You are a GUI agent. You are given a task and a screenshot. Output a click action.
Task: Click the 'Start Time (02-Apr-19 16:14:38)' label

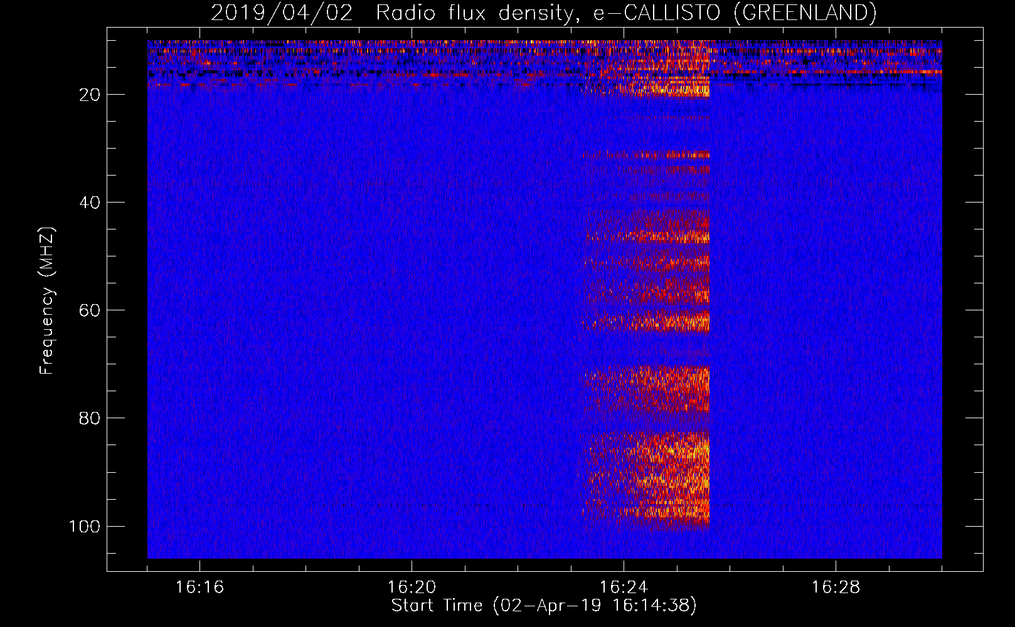point(544,606)
